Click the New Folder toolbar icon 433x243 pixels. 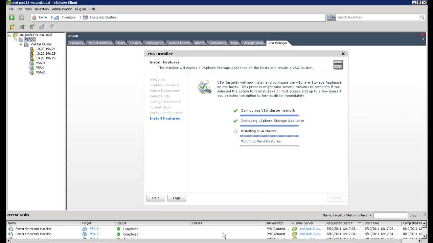(x=12, y=27)
